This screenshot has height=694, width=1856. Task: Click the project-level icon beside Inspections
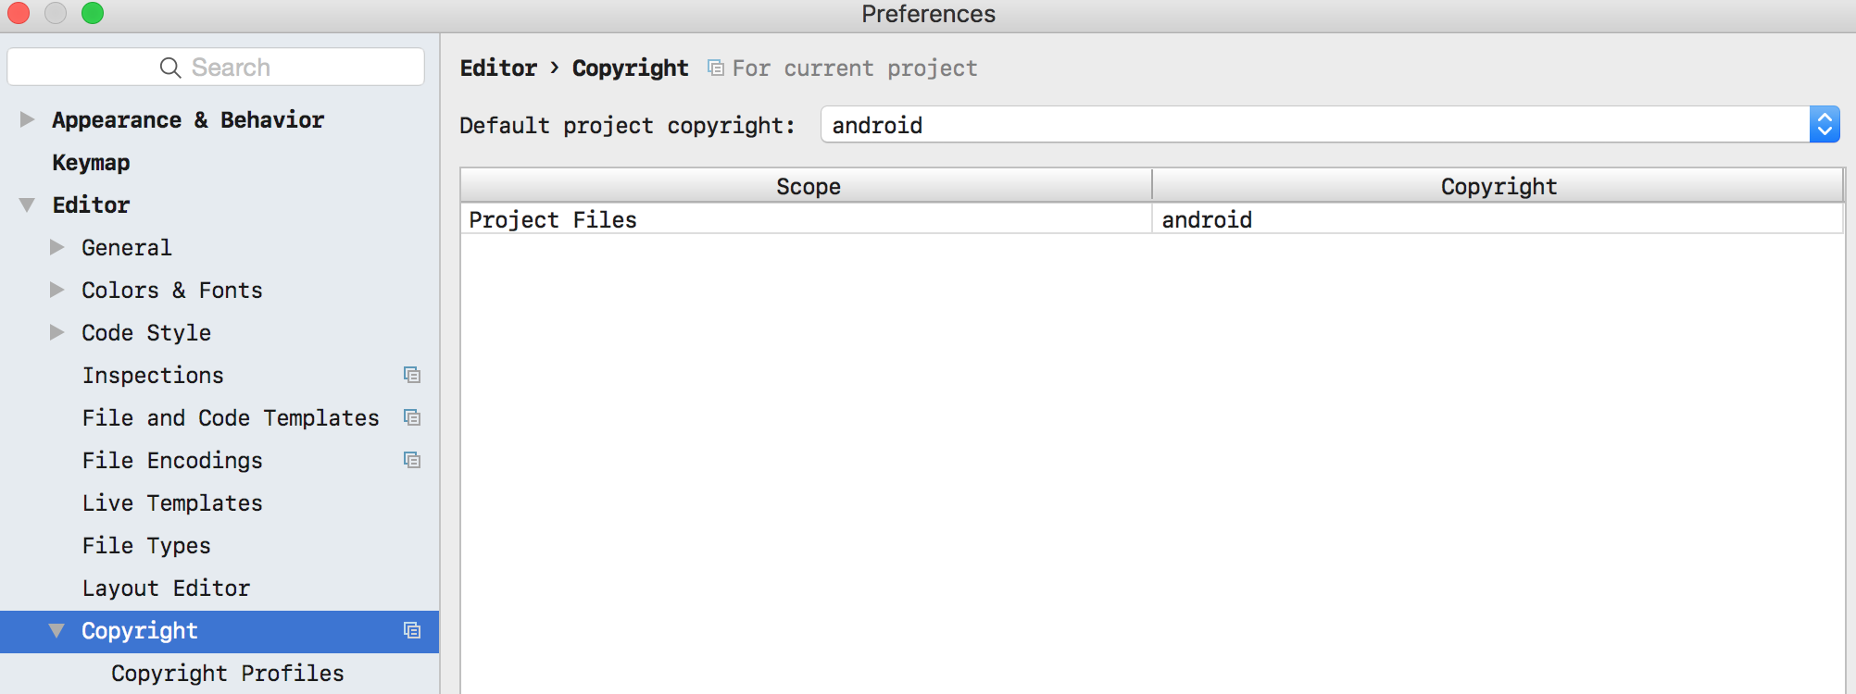tap(412, 375)
